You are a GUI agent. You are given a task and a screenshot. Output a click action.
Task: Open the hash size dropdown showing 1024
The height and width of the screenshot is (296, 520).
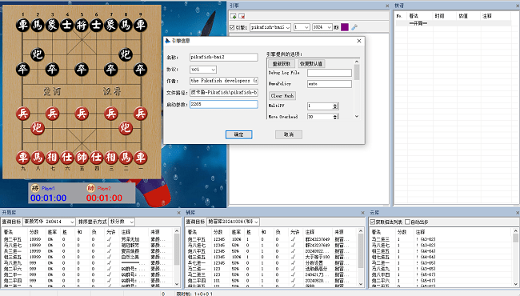(x=322, y=27)
